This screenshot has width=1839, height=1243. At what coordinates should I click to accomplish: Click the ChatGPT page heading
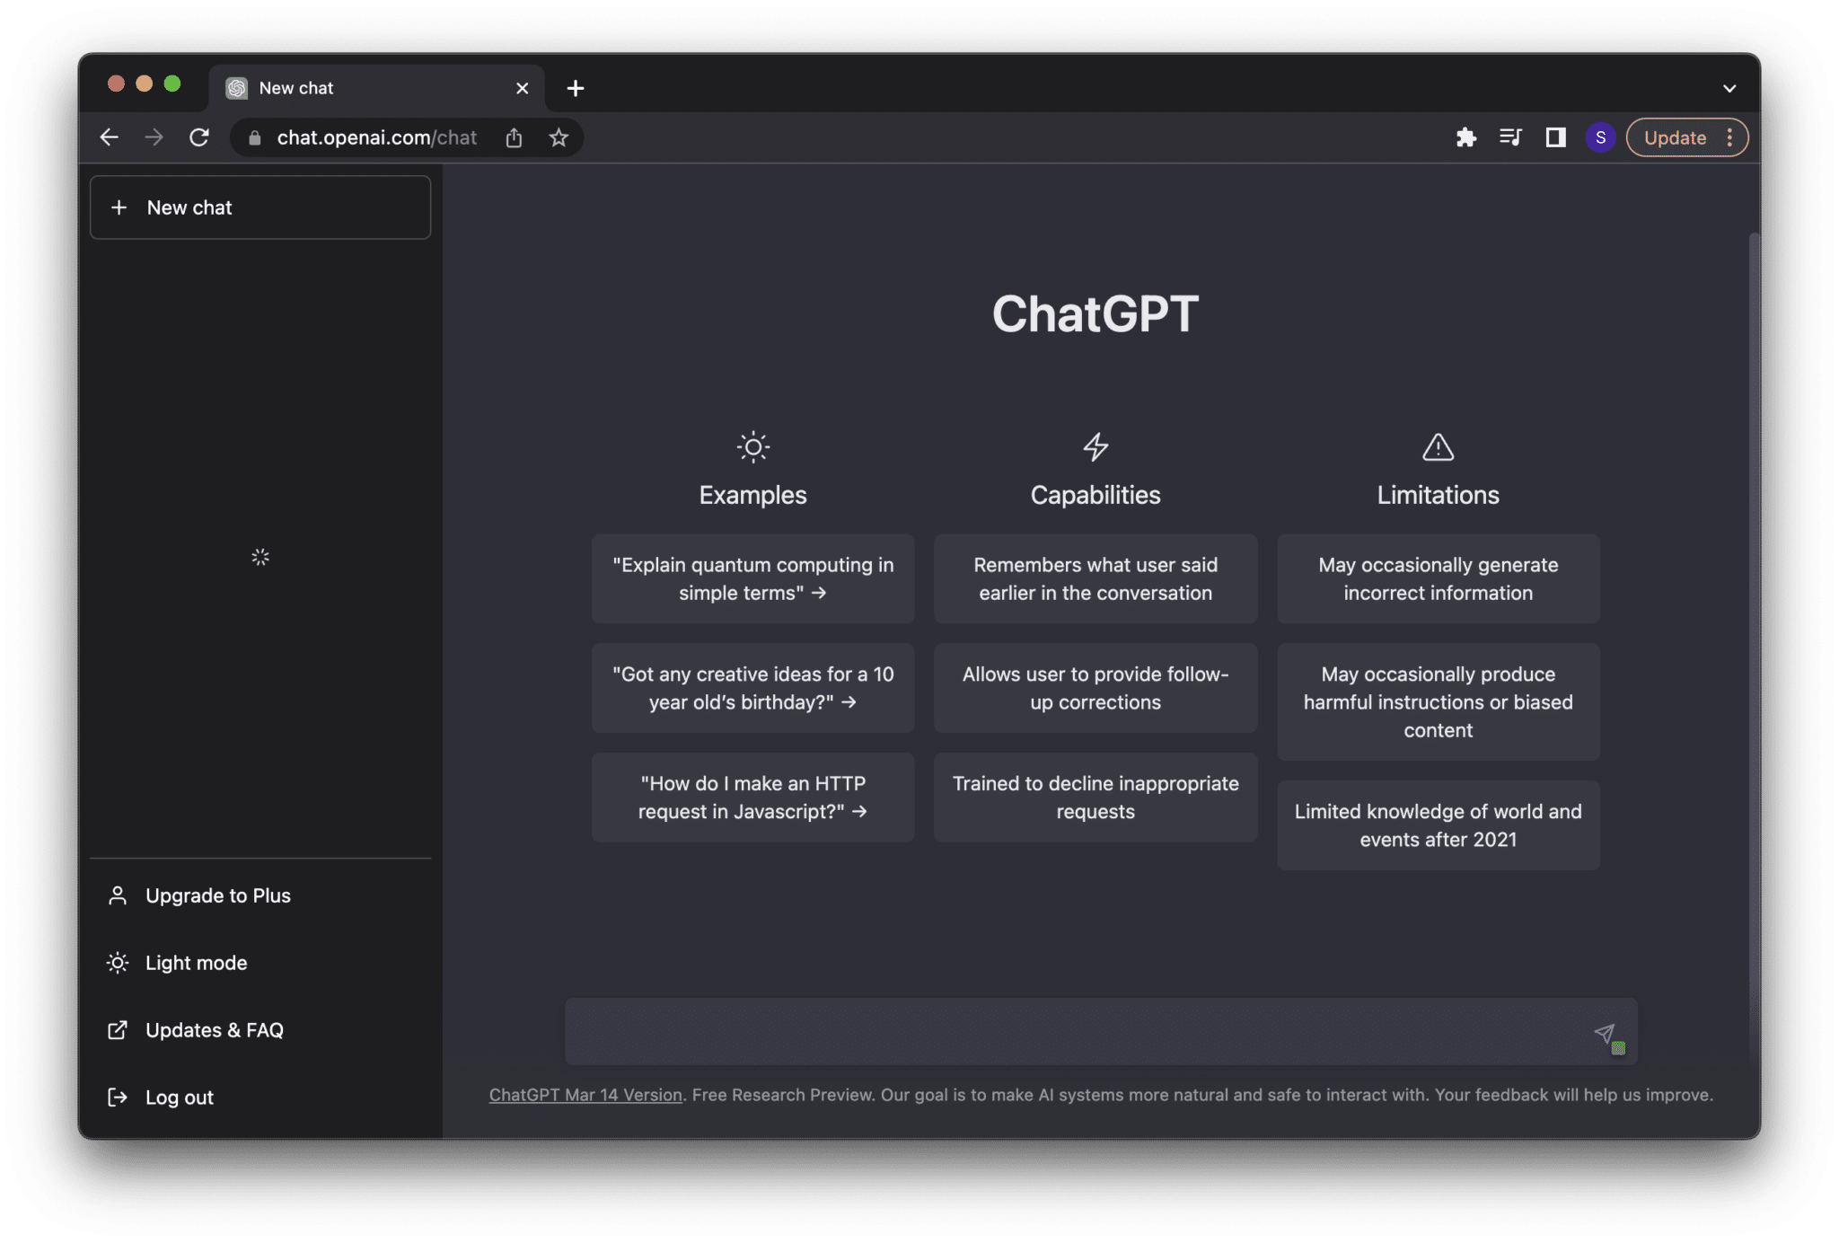[1095, 313]
